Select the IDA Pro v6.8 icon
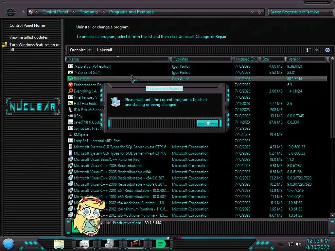The image size is (335, 251). point(71,109)
